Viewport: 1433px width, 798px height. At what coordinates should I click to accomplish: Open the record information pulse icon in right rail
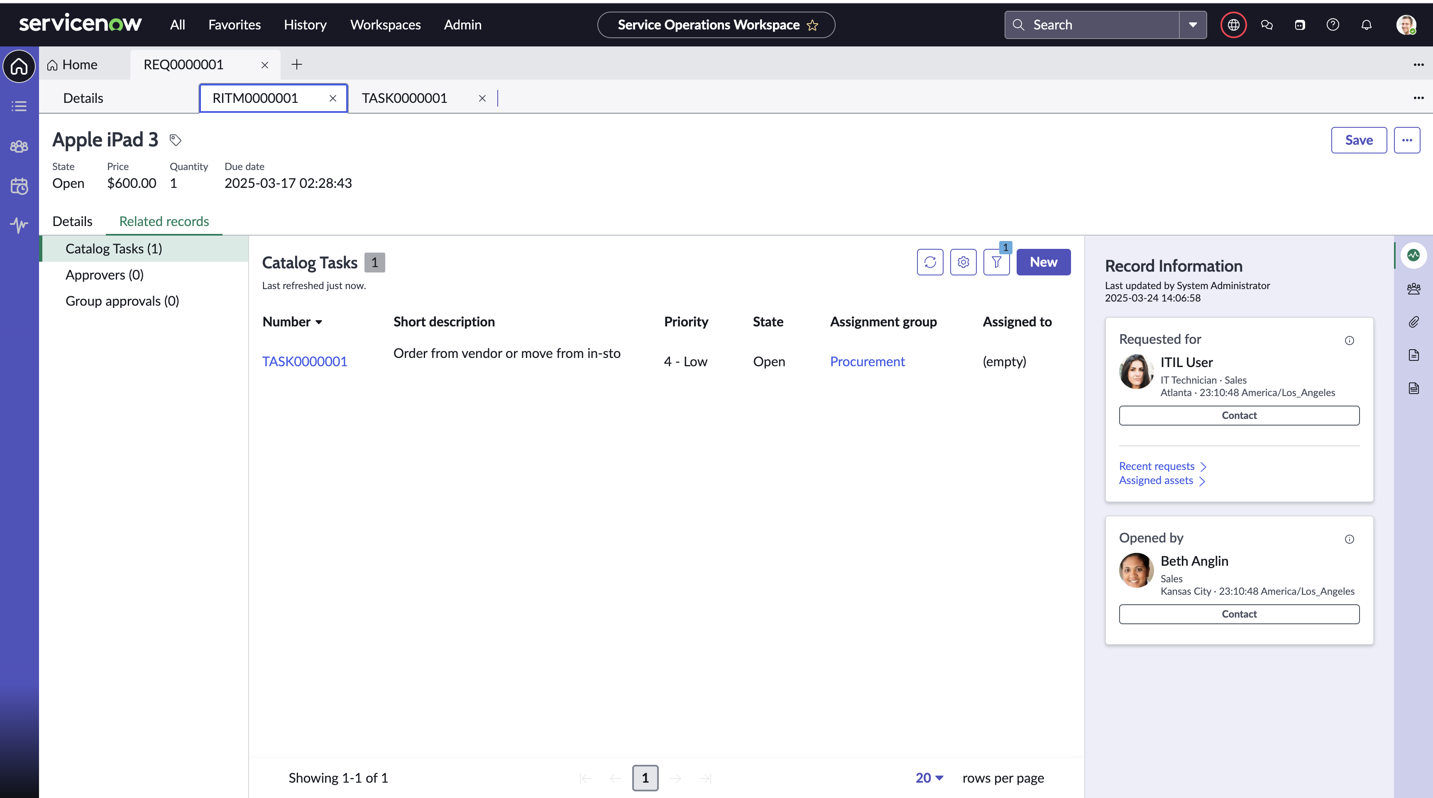(1413, 255)
